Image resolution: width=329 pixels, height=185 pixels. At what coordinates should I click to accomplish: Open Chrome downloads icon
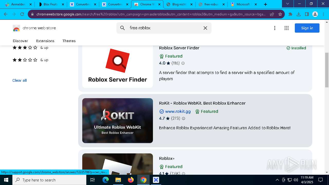(x=299, y=14)
